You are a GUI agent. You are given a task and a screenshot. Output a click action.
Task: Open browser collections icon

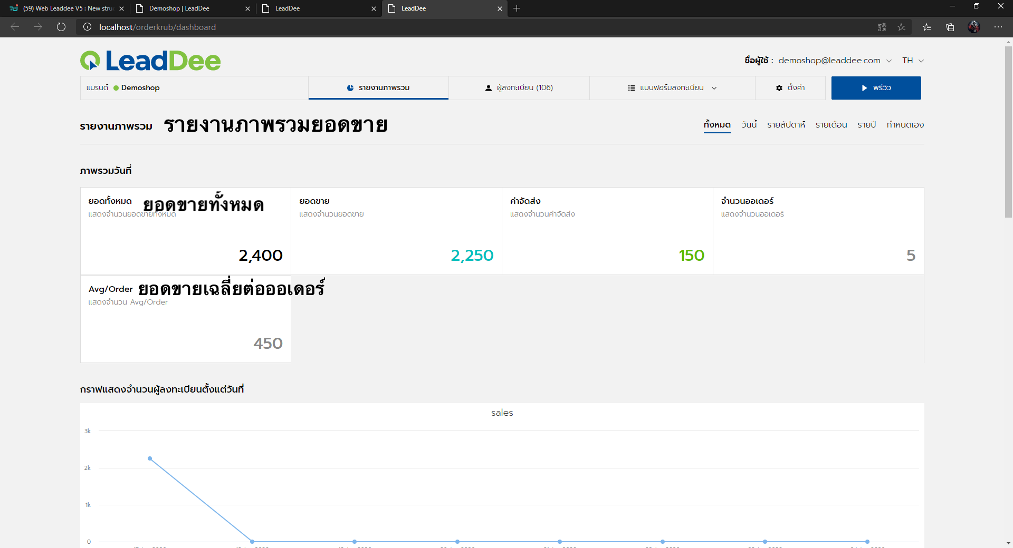tap(950, 27)
